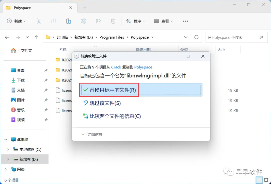Expand the 网络 tree node
Image resolution: width=271 pixels, height=184 pixels.
6,169
